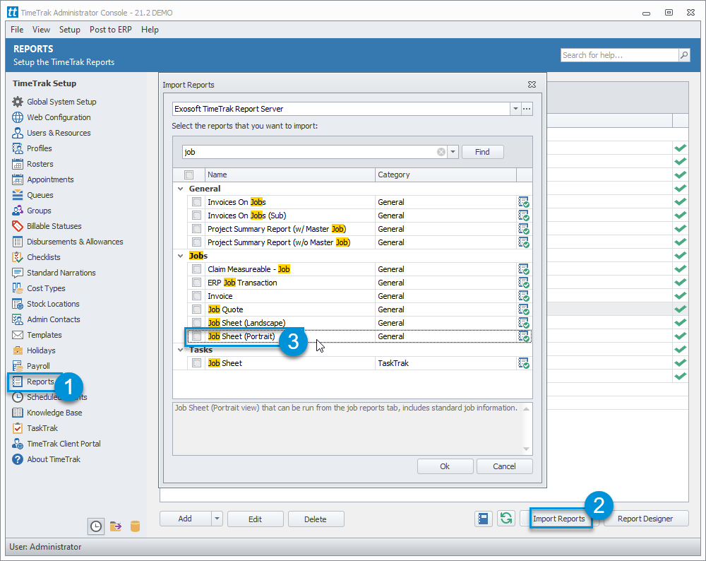
Task: Check Project Summary Report (w/o Master Job)
Action: [197, 242]
